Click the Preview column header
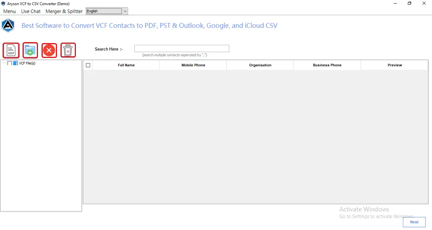 [x=395, y=65]
